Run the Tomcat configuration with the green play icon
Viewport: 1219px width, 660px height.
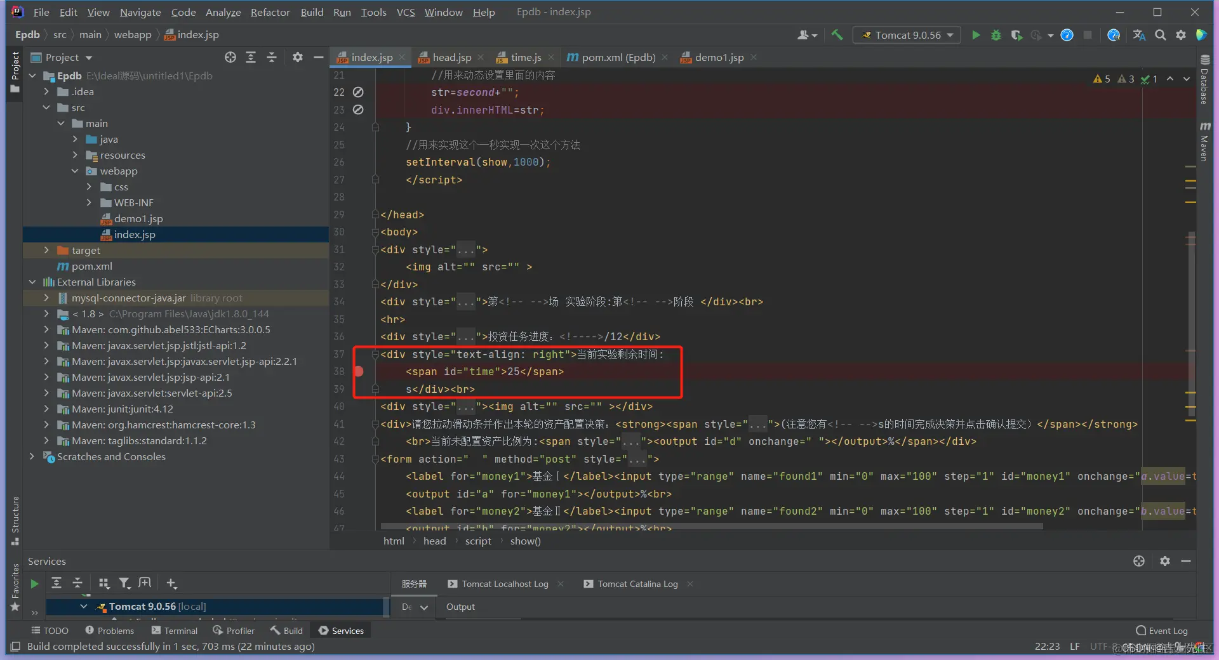coord(976,35)
